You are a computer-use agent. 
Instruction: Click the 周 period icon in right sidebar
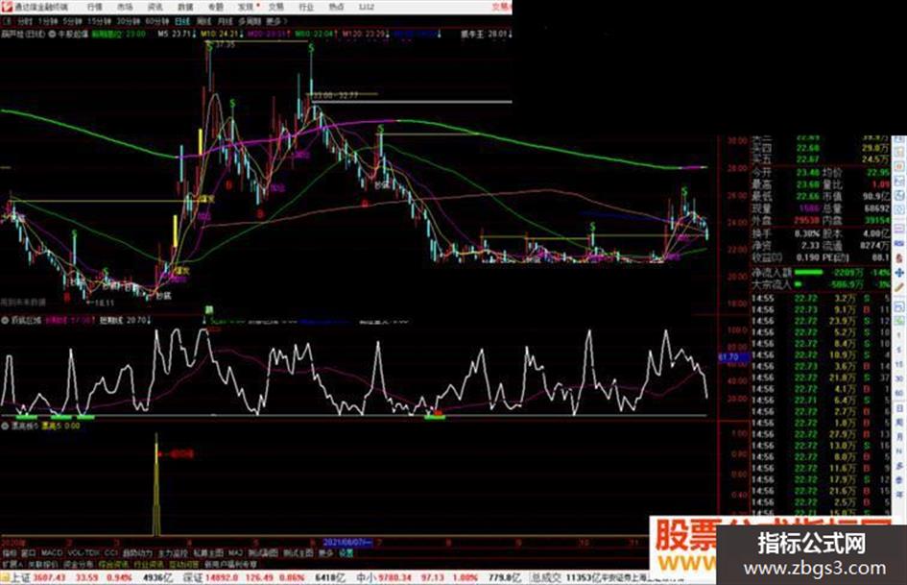coord(899,423)
